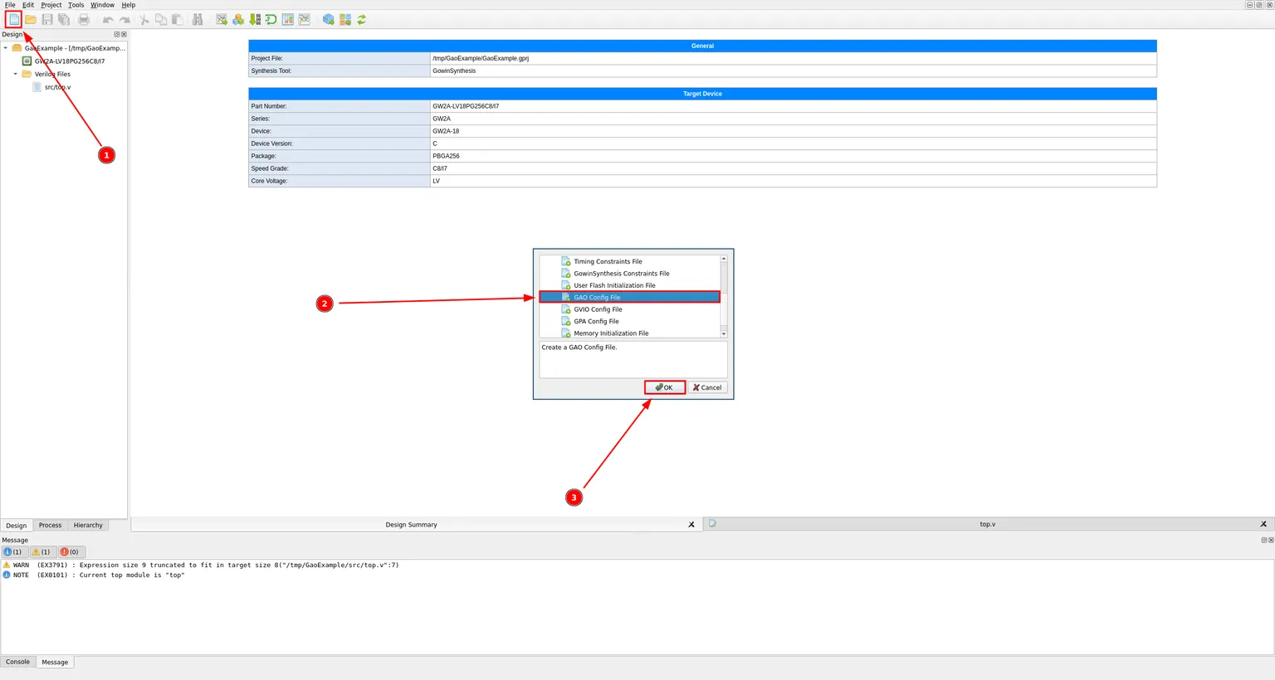The height and width of the screenshot is (680, 1275).
Task: Switch to the Console tab
Action: (x=17, y=662)
